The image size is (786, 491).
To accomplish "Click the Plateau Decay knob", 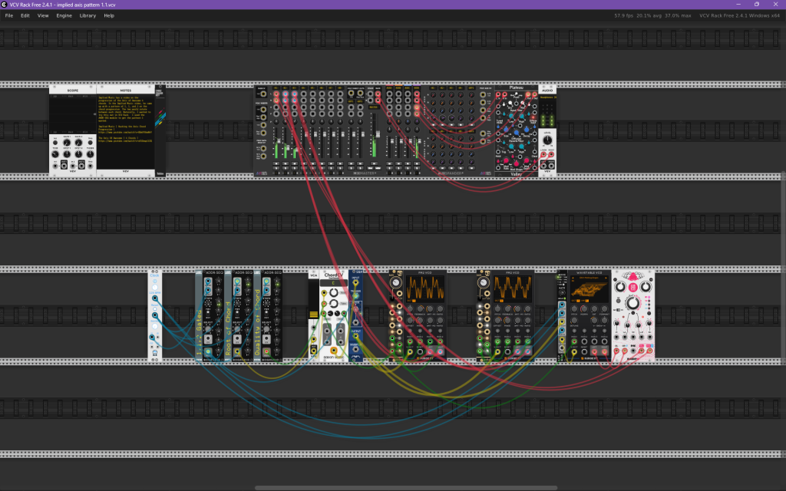I will coord(527,129).
